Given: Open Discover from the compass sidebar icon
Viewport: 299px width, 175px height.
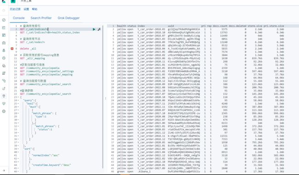Looking at the screenshot, I should (x=4, y=20).
